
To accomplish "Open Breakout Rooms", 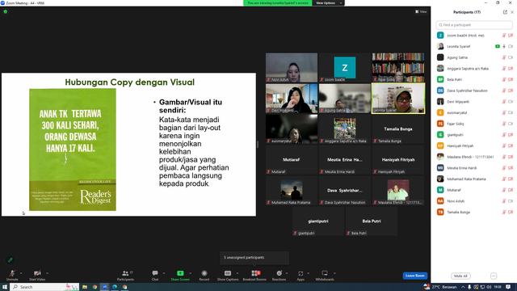I will pos(254,275).
